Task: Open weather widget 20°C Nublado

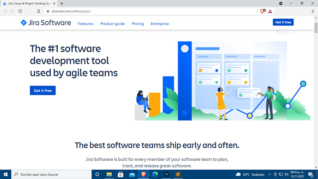Action: (x=250, y=174)
